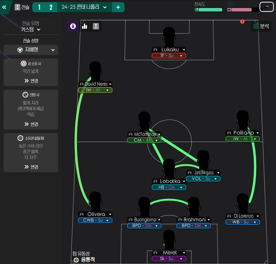
Task: Change Zambo Anguissa VOL - Su role
Action: (x=203, y=179)
